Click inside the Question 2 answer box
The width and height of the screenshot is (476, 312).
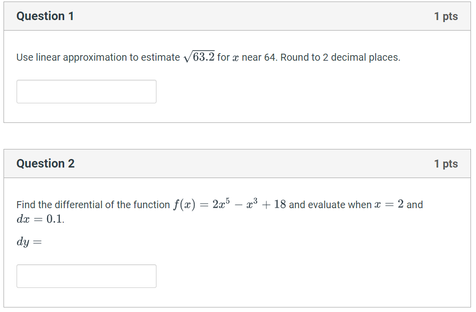tap(86, 276)
